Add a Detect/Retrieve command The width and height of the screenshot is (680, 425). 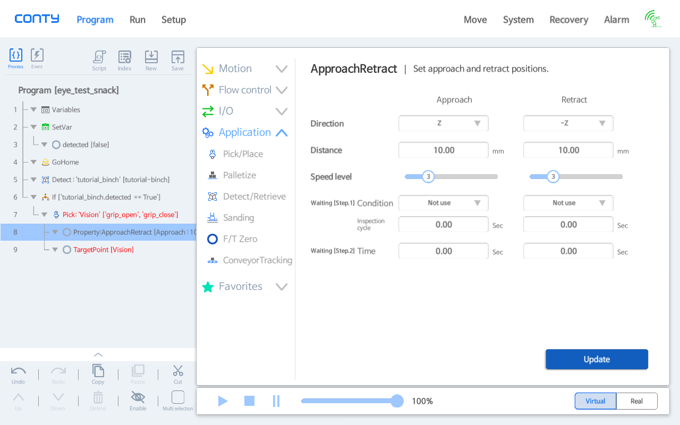click(x=254, y=197)
